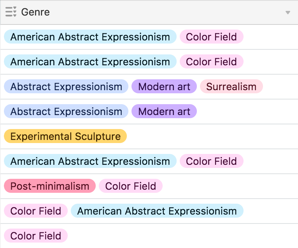Click empty cell space right of Experimental Sculpture
Image resolution: width=298 pixels, height=248 pixels.
[x=210, y=136]
